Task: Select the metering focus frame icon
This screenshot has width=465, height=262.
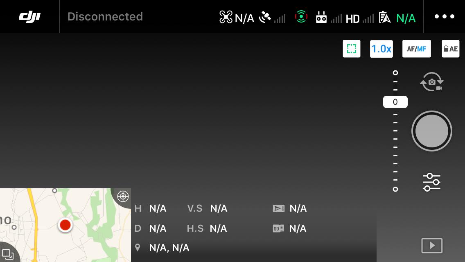Action: click(352, 49)
